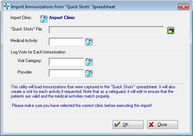Click the blue utility description text panel

(x=96, y=100)
